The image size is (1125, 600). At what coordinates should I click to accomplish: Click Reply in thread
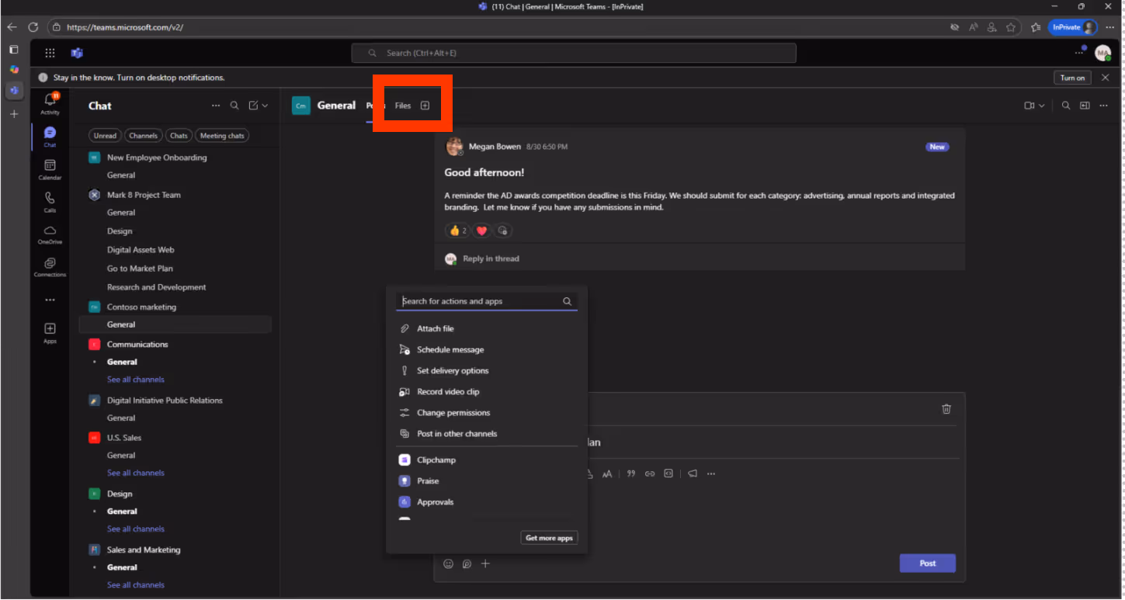pos(491,258)
